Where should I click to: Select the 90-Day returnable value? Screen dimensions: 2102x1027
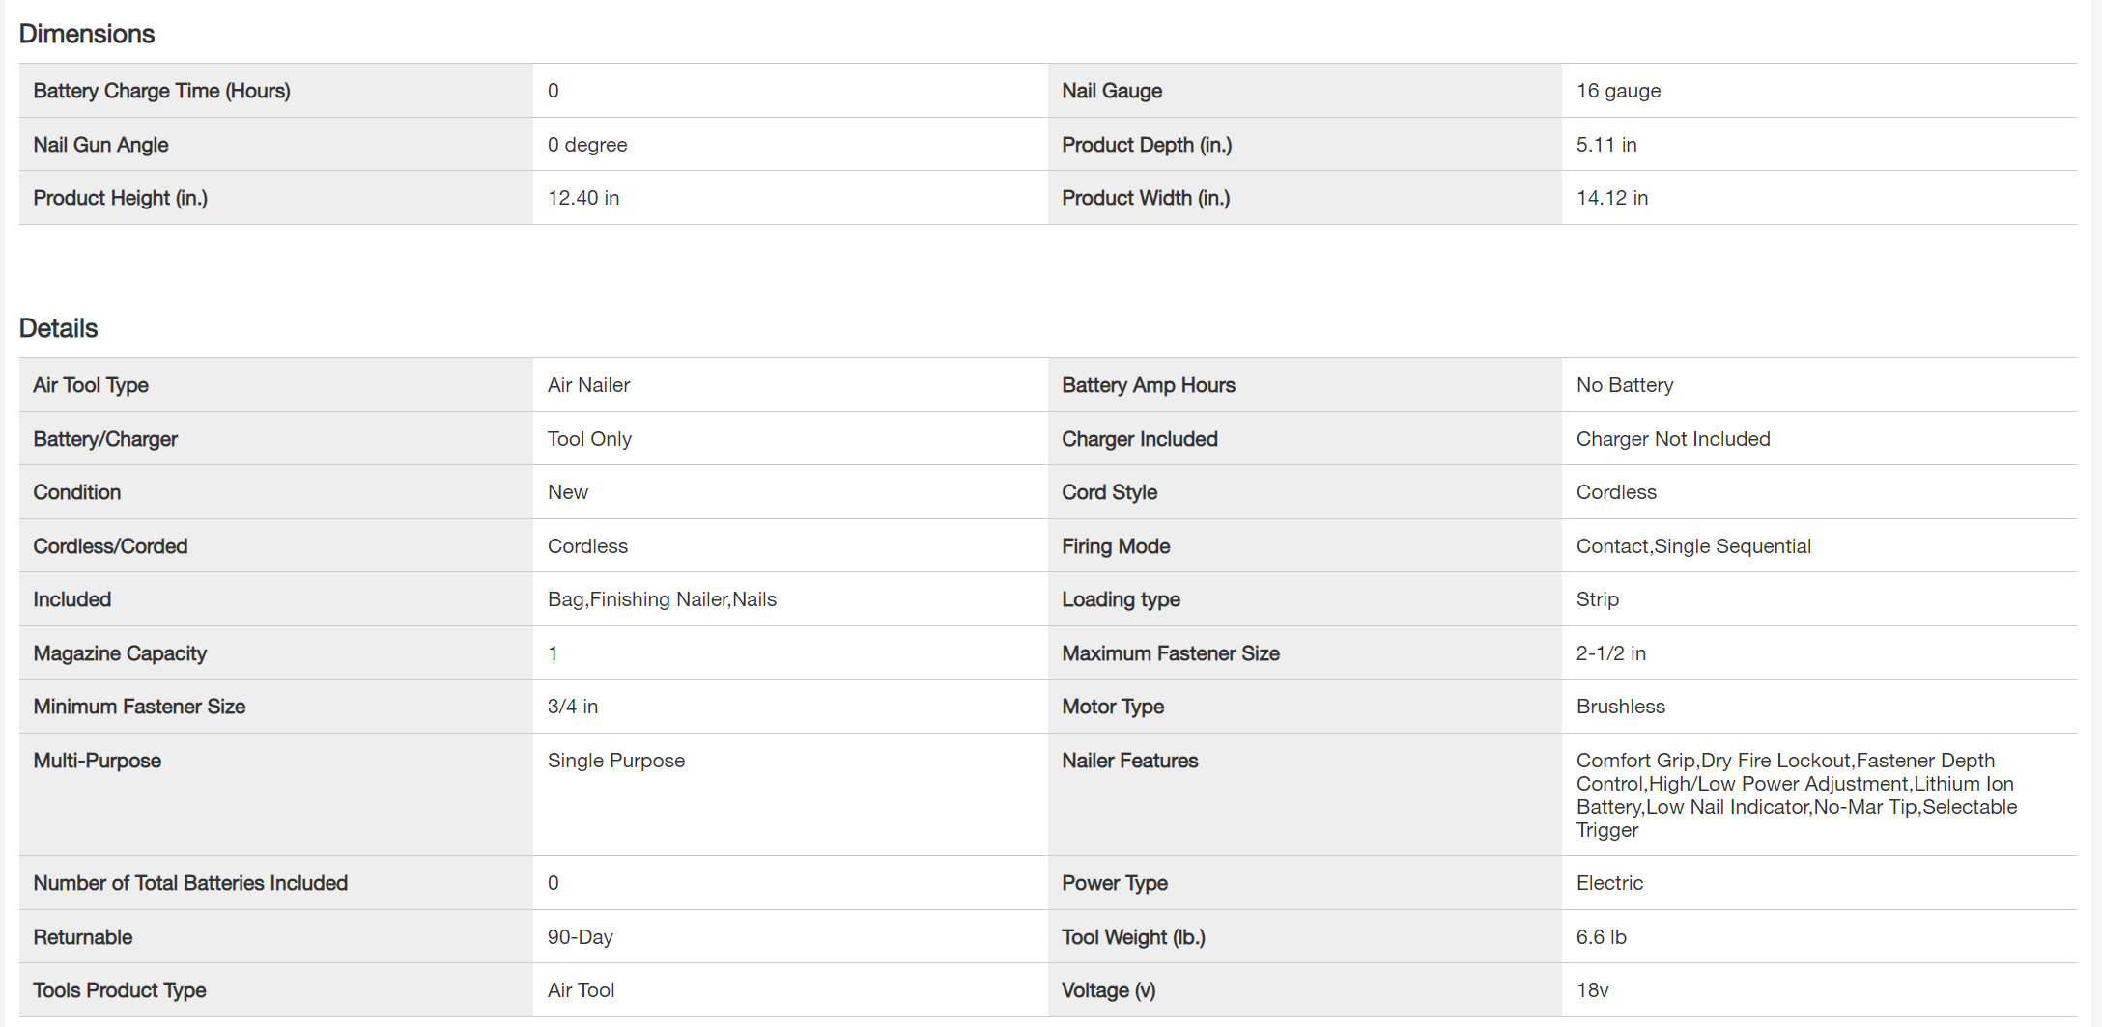tap(580, 937)
